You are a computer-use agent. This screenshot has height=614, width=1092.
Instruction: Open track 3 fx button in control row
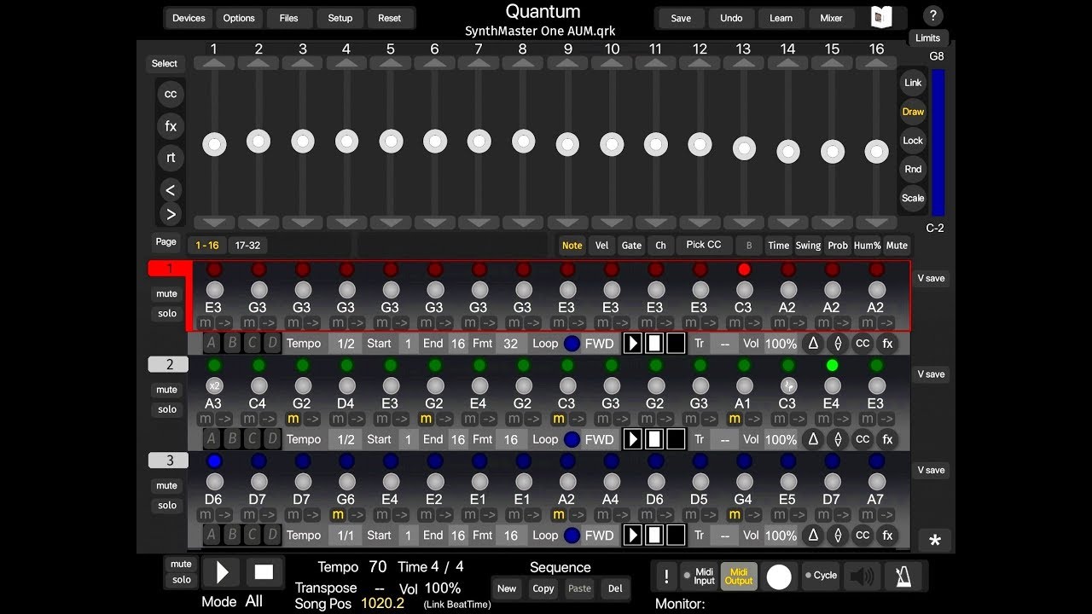coord(887,535)
